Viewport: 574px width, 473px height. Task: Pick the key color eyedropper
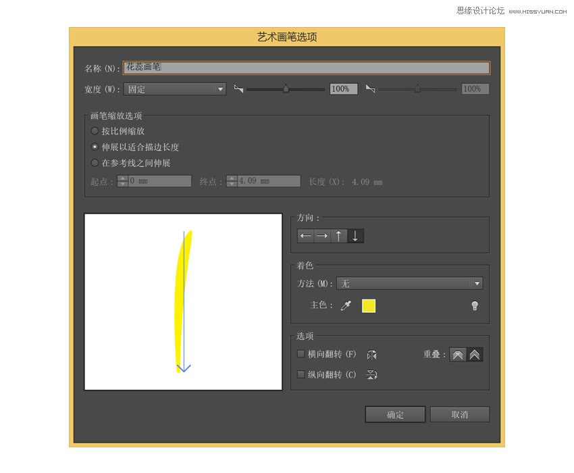coord(346,305)
